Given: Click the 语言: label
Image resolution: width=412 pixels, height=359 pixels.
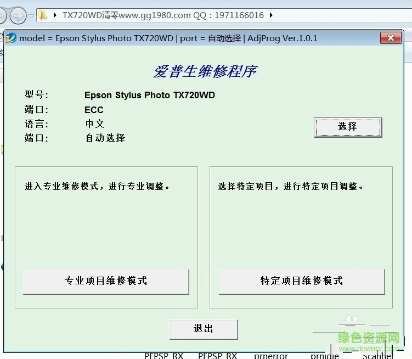Looking at the screenshot, I should click(36, 124).
